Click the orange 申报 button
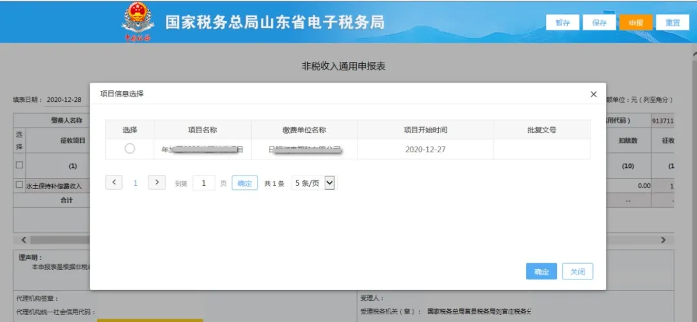Image resolution: width=697 pixels, height=322 pixels. click(636, 23)
